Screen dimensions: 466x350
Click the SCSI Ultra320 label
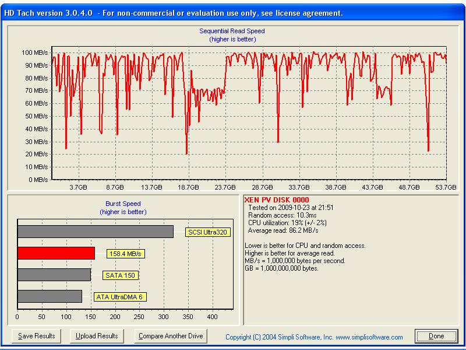208,232
